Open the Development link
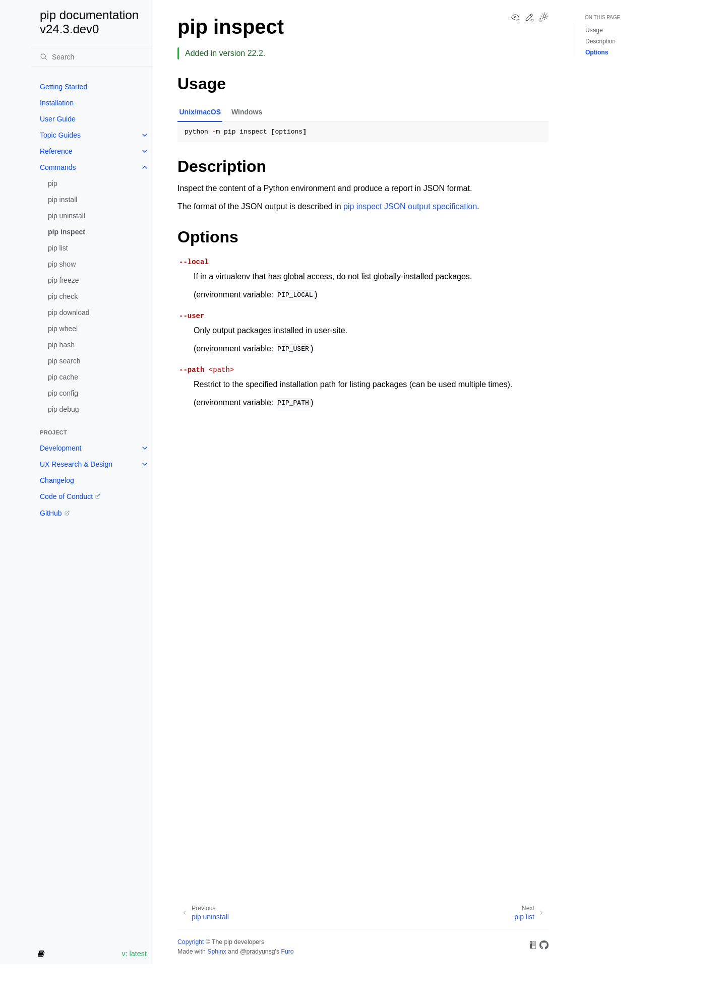The width and height of the screenshot is (726, 1008). tap(60, 448)
